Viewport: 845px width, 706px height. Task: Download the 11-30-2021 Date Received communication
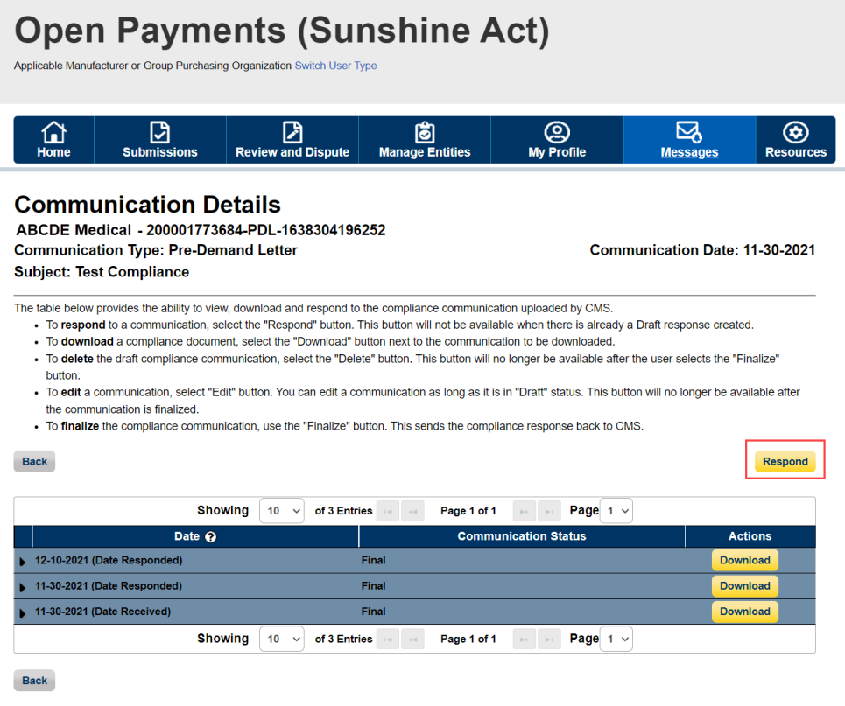tap(744, 612)
